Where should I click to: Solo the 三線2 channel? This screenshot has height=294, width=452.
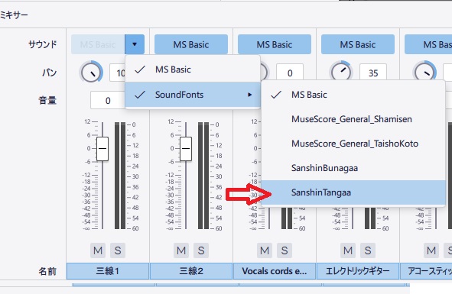(201, 250)
